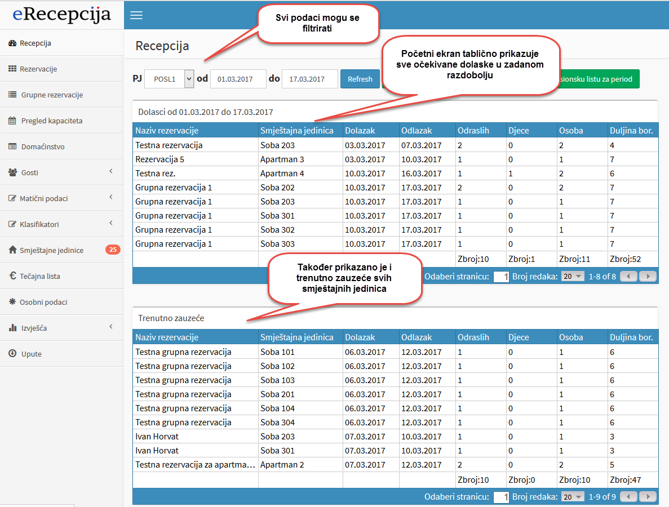
Task: Select the Testna rezervacija row
Action: (x=395, y=145)
